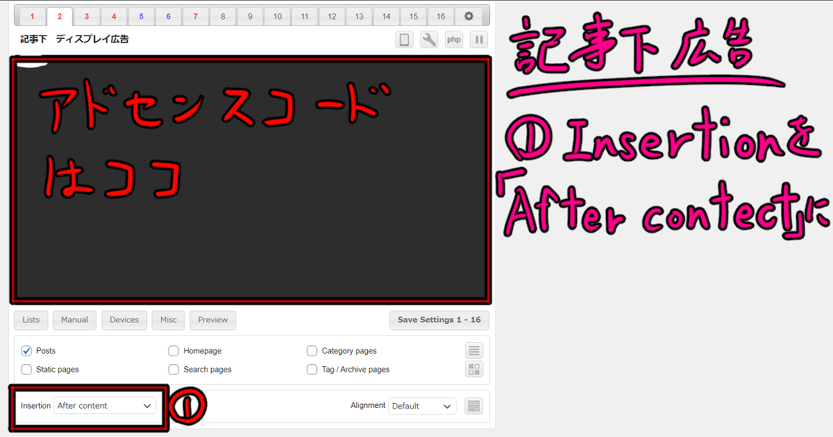The width and height of the screenshot is (833, 437).
Task: Expand the Lists options panel
Action: tap(31, 320)
